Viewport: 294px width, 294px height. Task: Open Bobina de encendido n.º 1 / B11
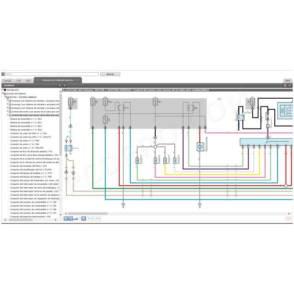pos(26,119)
